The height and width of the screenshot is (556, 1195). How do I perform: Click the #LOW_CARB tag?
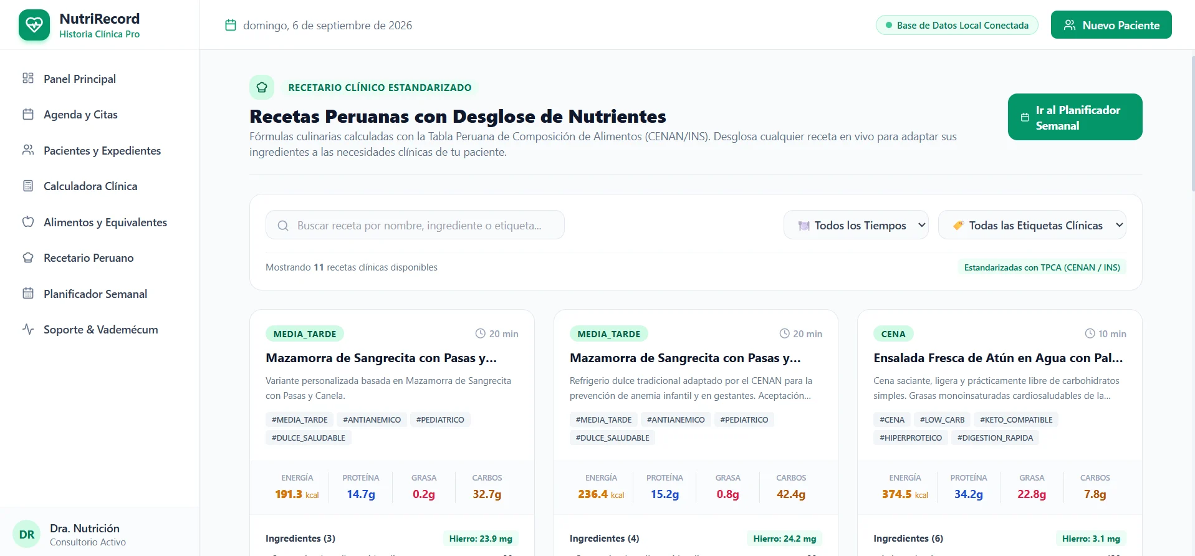(942, 419)
